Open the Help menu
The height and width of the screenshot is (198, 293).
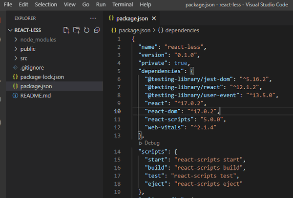[146, 4]
